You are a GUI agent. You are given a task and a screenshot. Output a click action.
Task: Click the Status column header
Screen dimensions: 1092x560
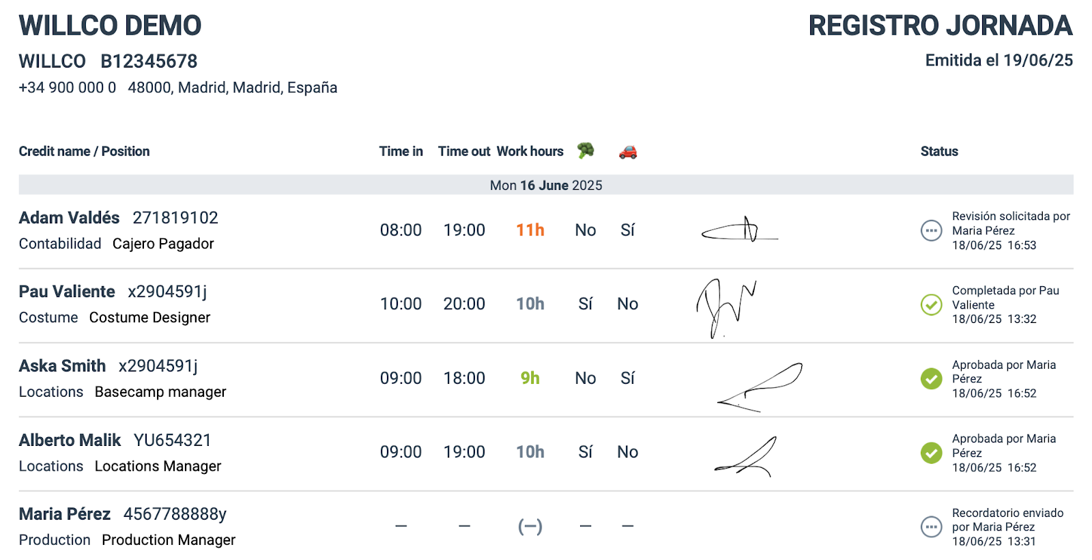(939, 152)
